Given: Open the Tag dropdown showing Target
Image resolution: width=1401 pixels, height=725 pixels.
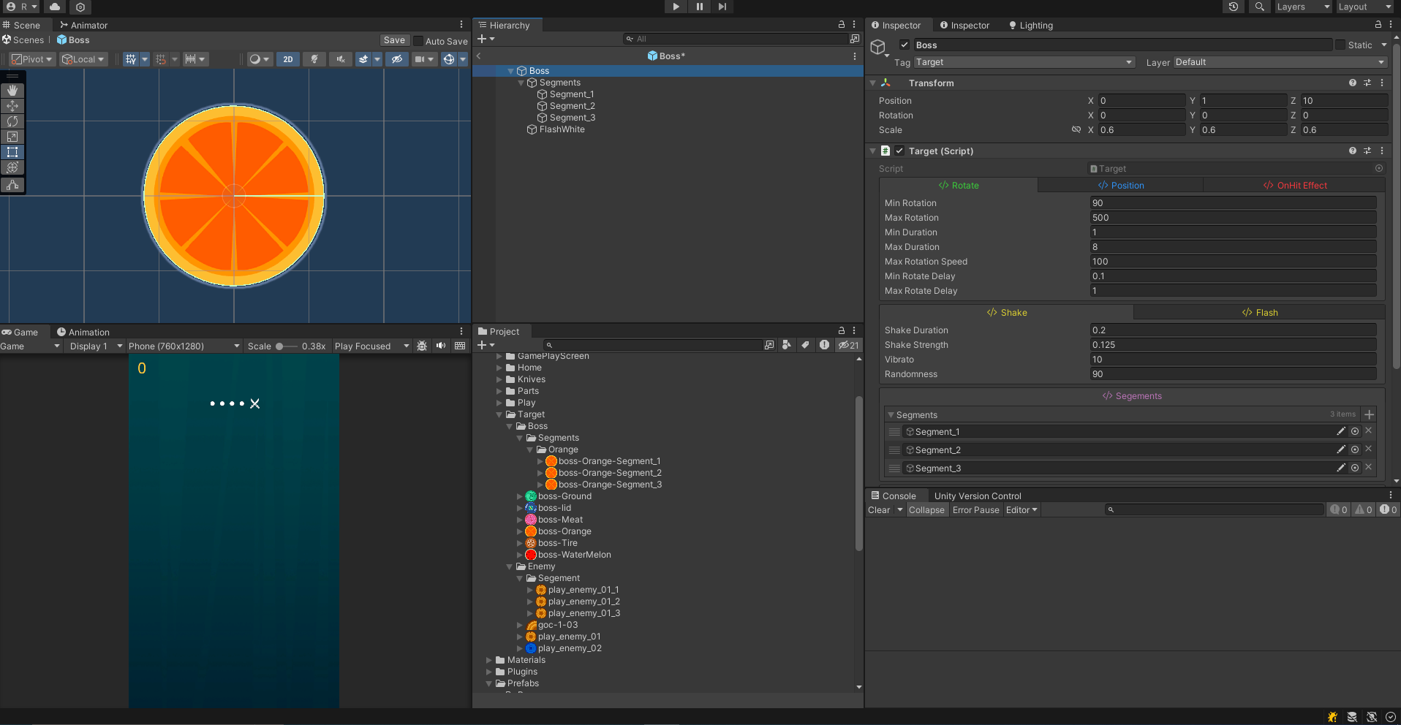Looking at the screenshot, I should pos(1024,62).
